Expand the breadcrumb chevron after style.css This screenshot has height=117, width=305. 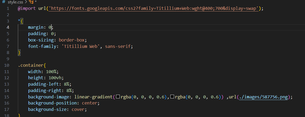(26, 2)
